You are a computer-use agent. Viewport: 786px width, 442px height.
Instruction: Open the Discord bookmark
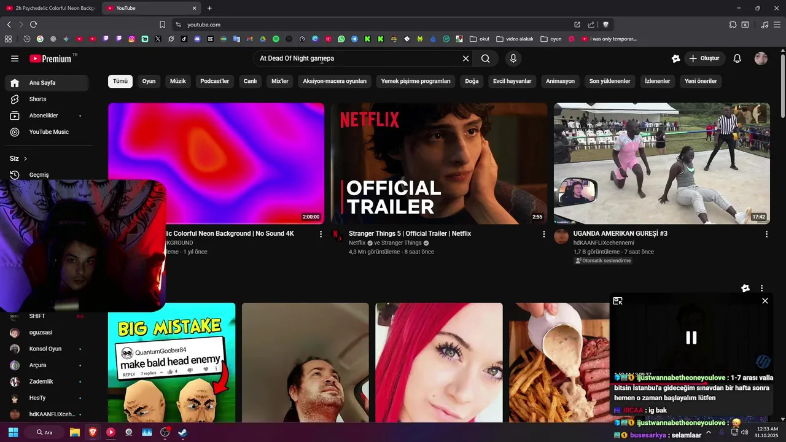(x=197, y=39)
